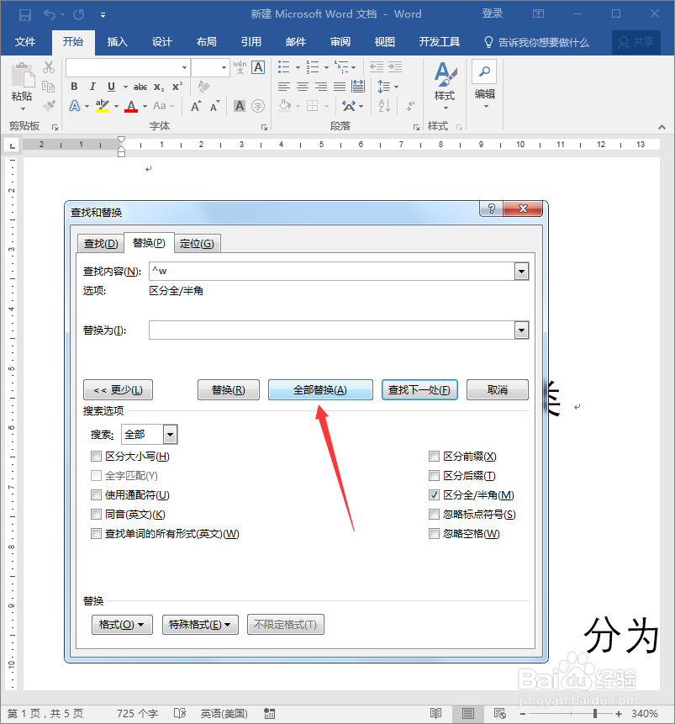Click the Character Border icon

(258, 67)
